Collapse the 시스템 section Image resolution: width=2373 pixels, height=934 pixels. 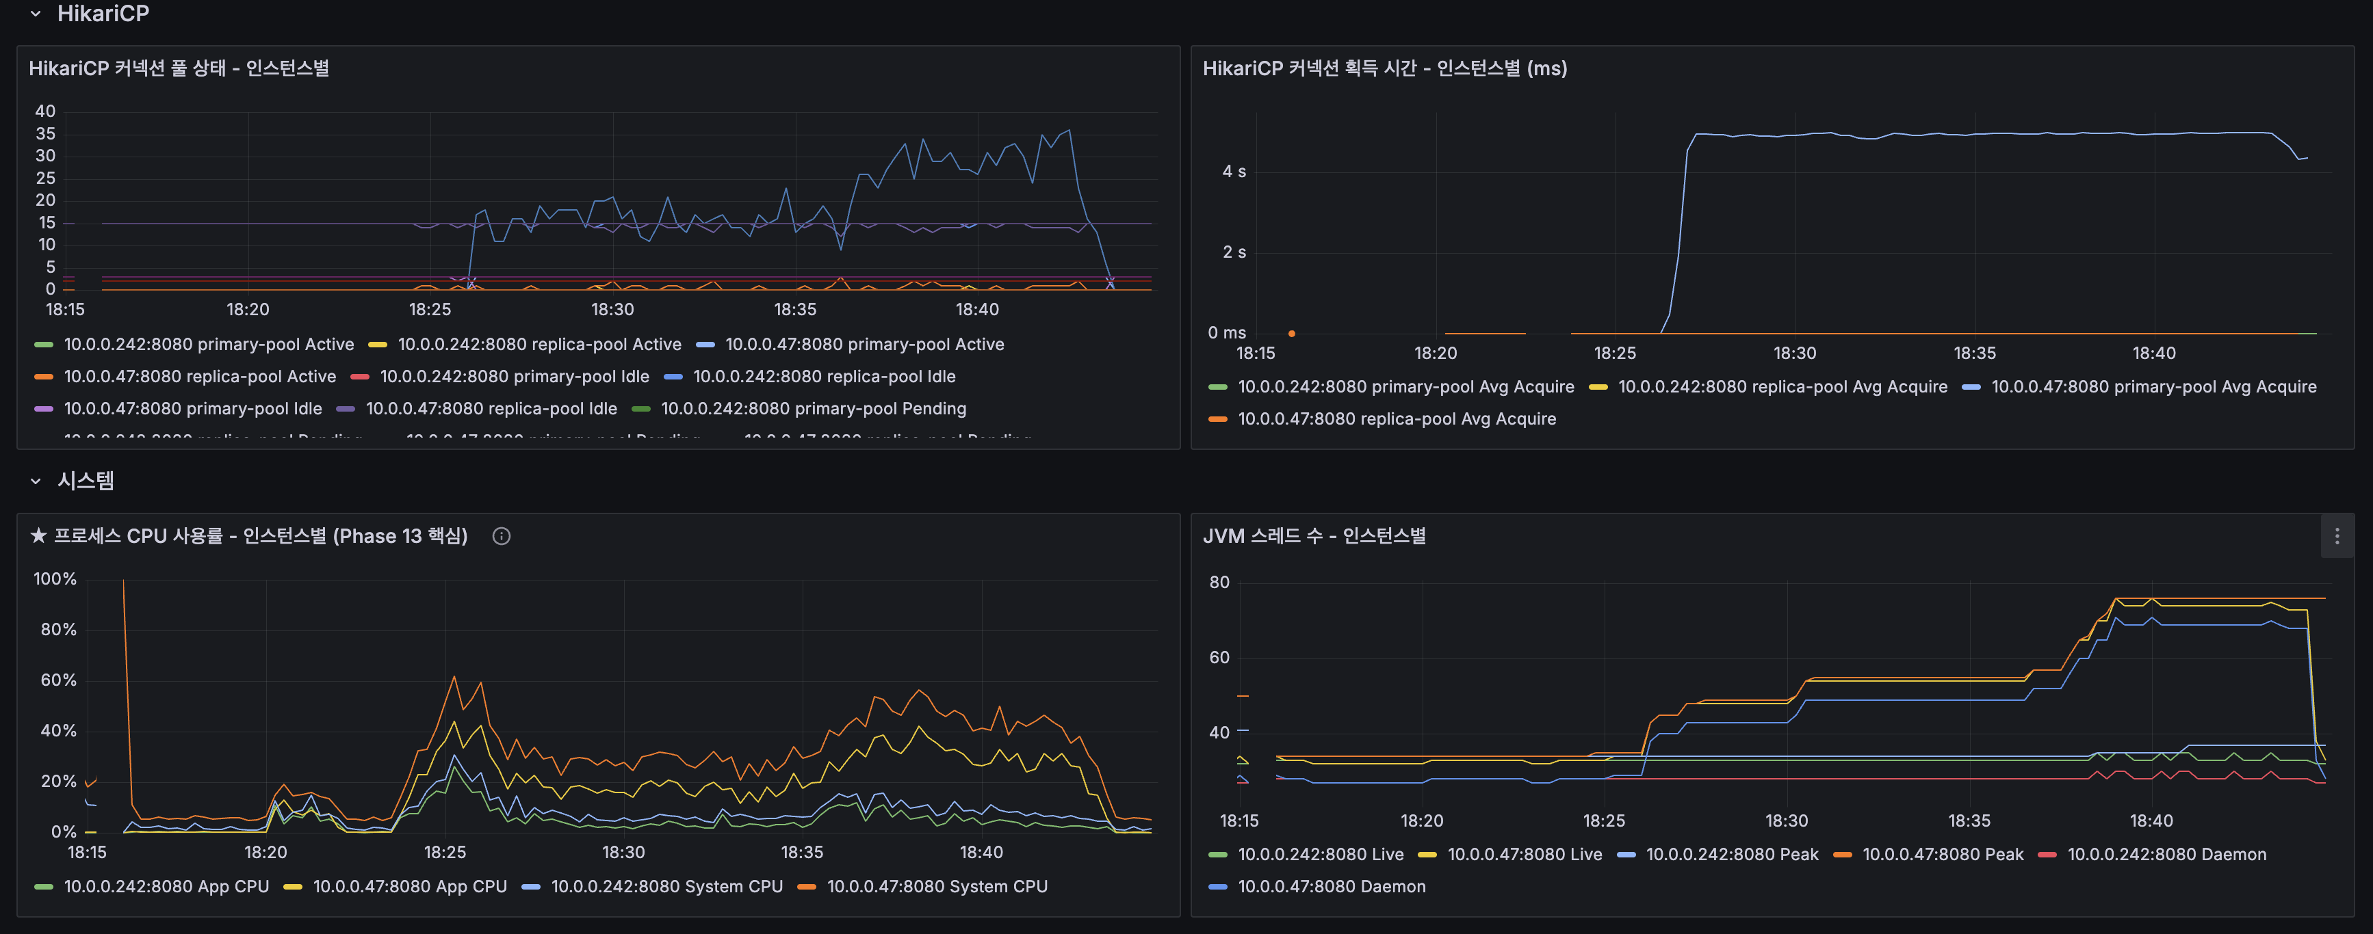point(34,481)
